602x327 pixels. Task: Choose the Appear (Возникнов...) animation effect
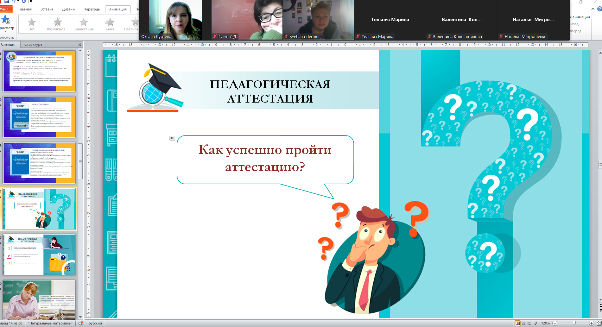point(57,24)
